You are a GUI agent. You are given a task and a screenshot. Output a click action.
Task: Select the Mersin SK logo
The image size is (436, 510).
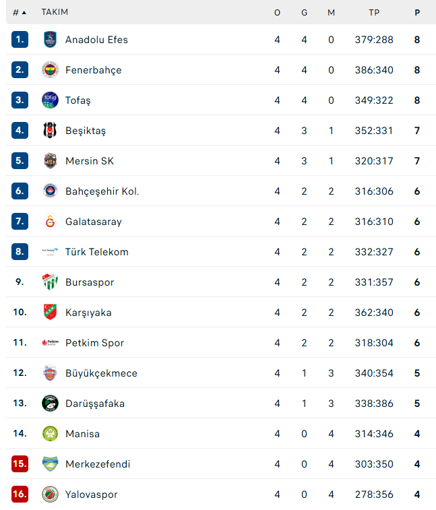tap(50, 160)
